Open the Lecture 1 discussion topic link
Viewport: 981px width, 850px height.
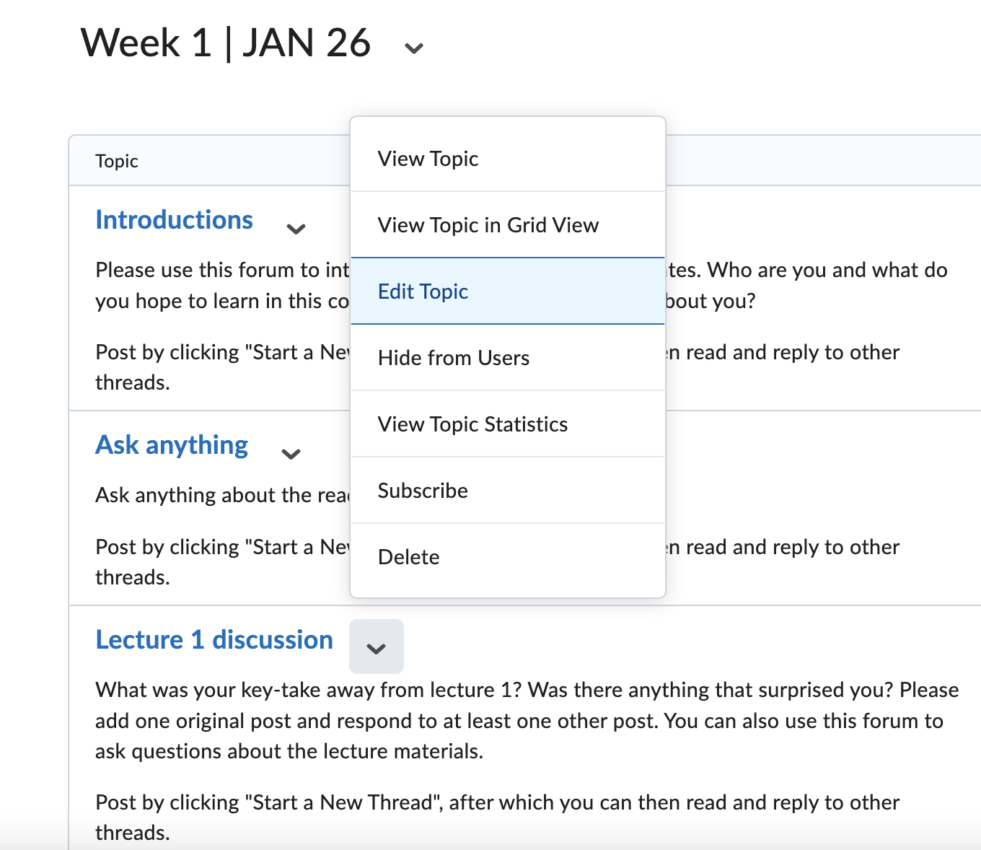point(214,640)
